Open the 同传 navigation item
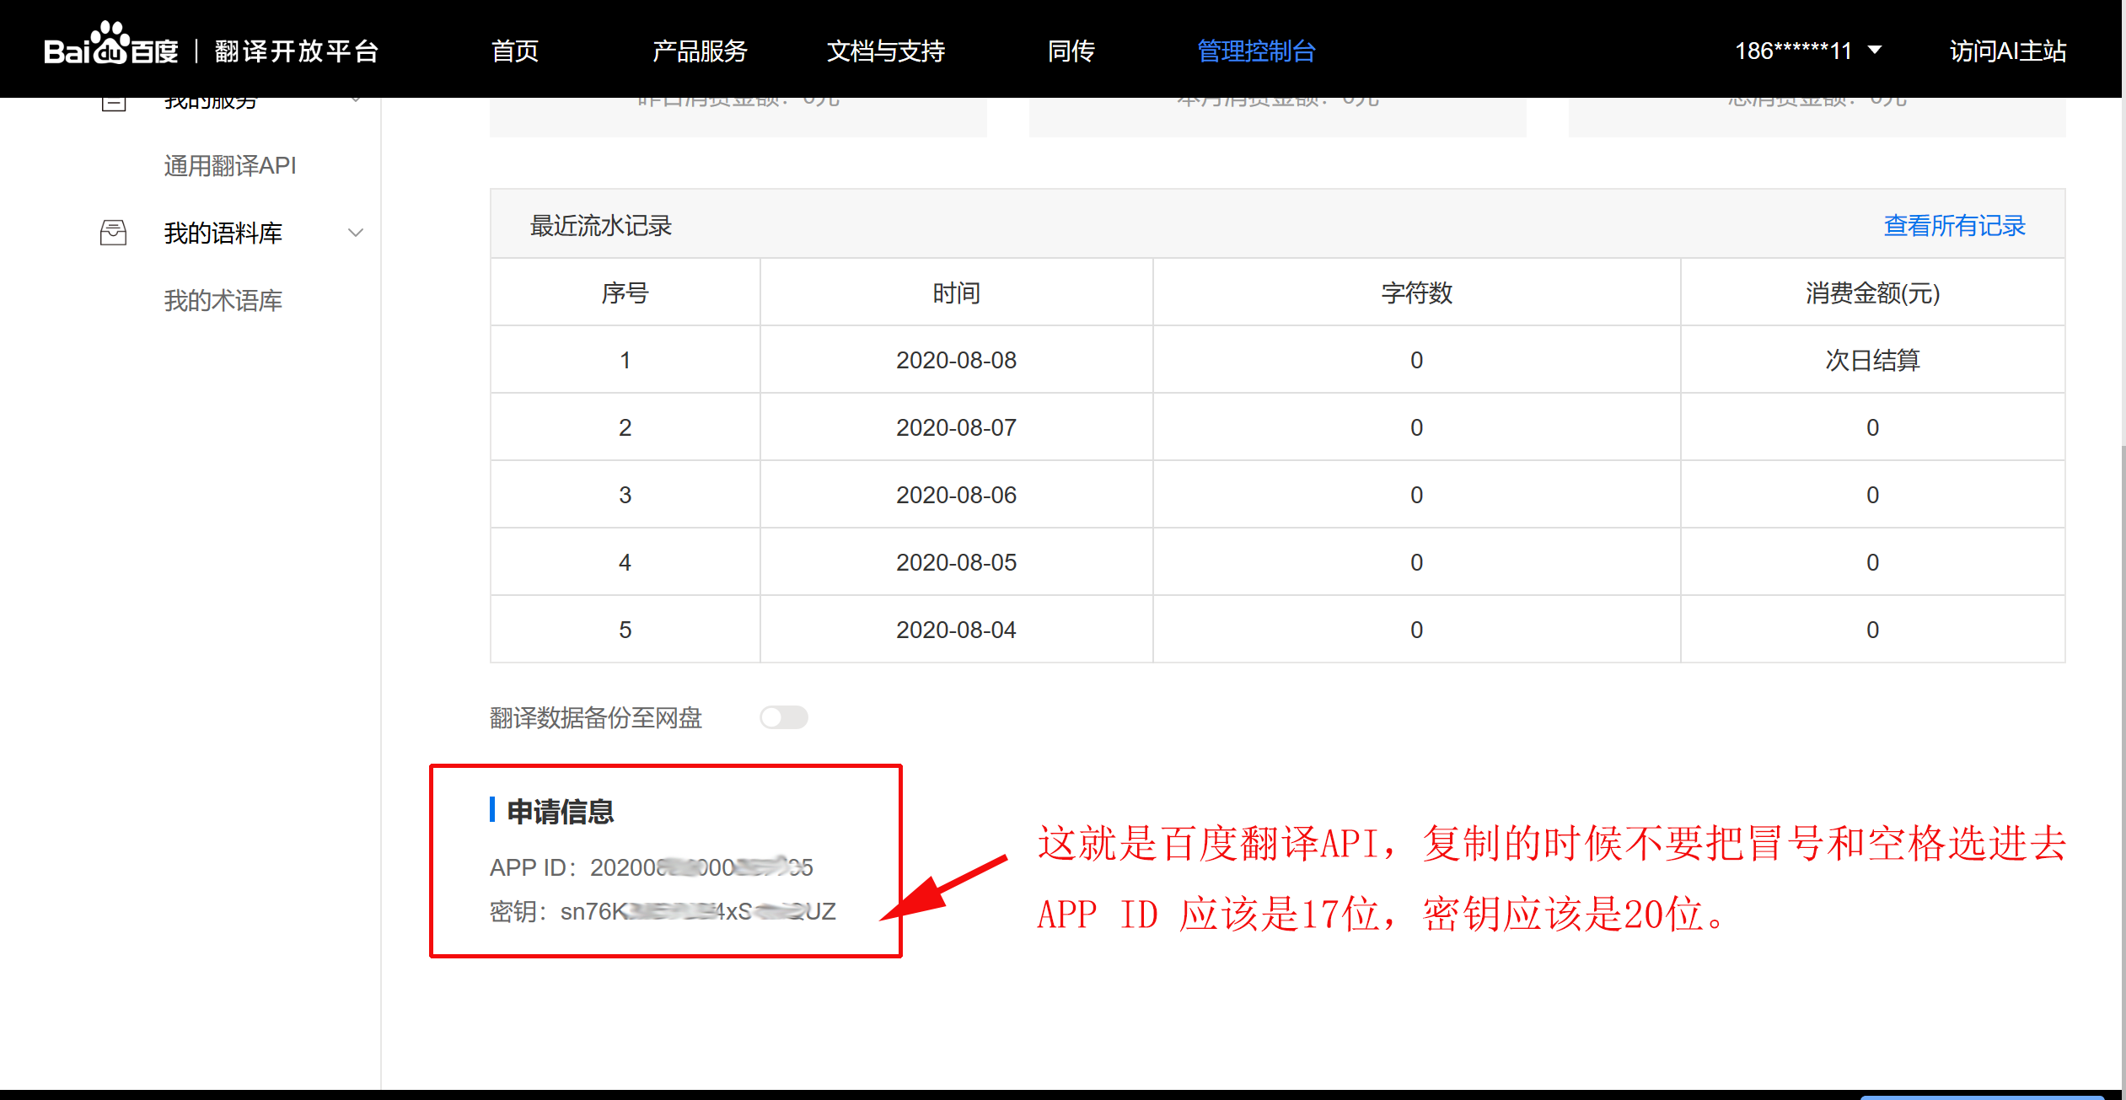This screenshot has width=2126, height=1100. [1071, 51]
